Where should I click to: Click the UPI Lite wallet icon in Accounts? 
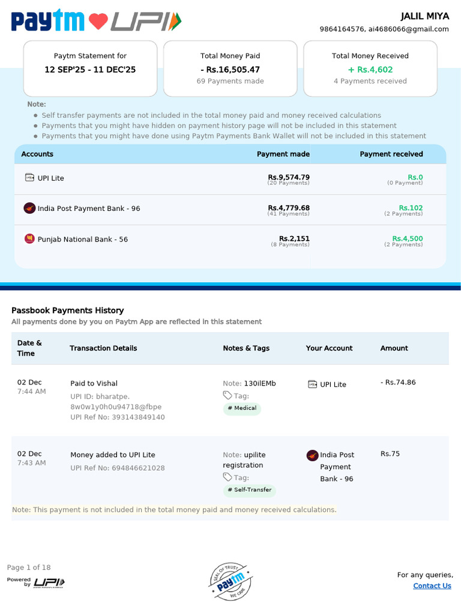(x=29, y=177)
